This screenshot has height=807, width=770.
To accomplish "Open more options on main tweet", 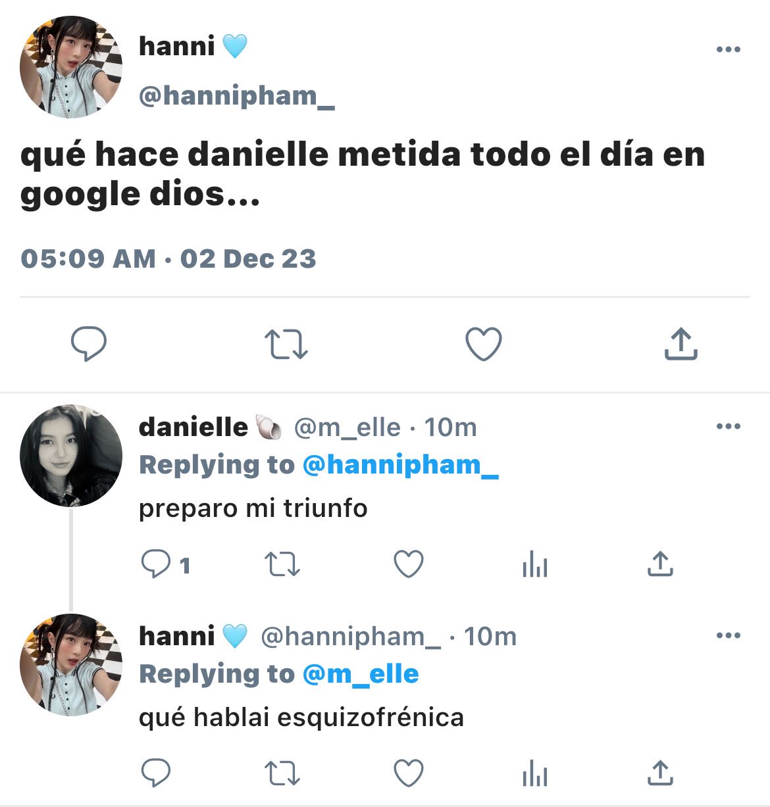I will point(728,49).
